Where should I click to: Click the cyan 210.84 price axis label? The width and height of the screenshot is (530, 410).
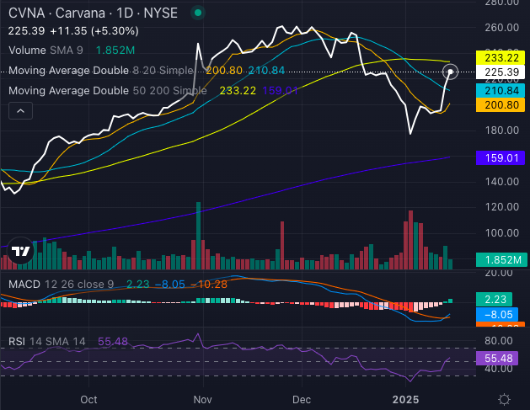tap(501, 90)
